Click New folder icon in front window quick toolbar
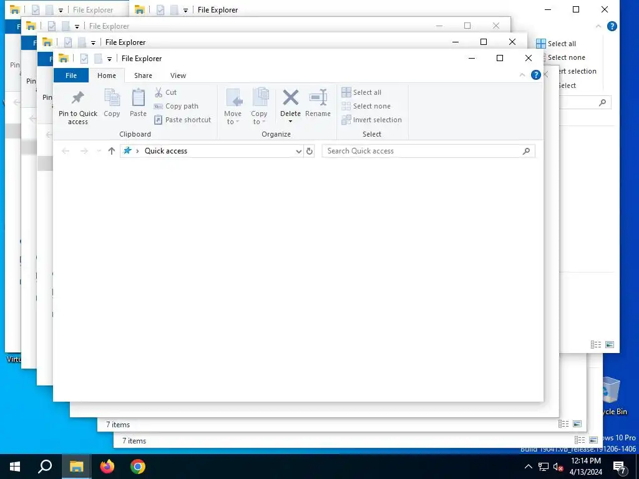Image resolution: width=639 pixels, height=479 pixels. pyautogui.click(x=98, y=59)
